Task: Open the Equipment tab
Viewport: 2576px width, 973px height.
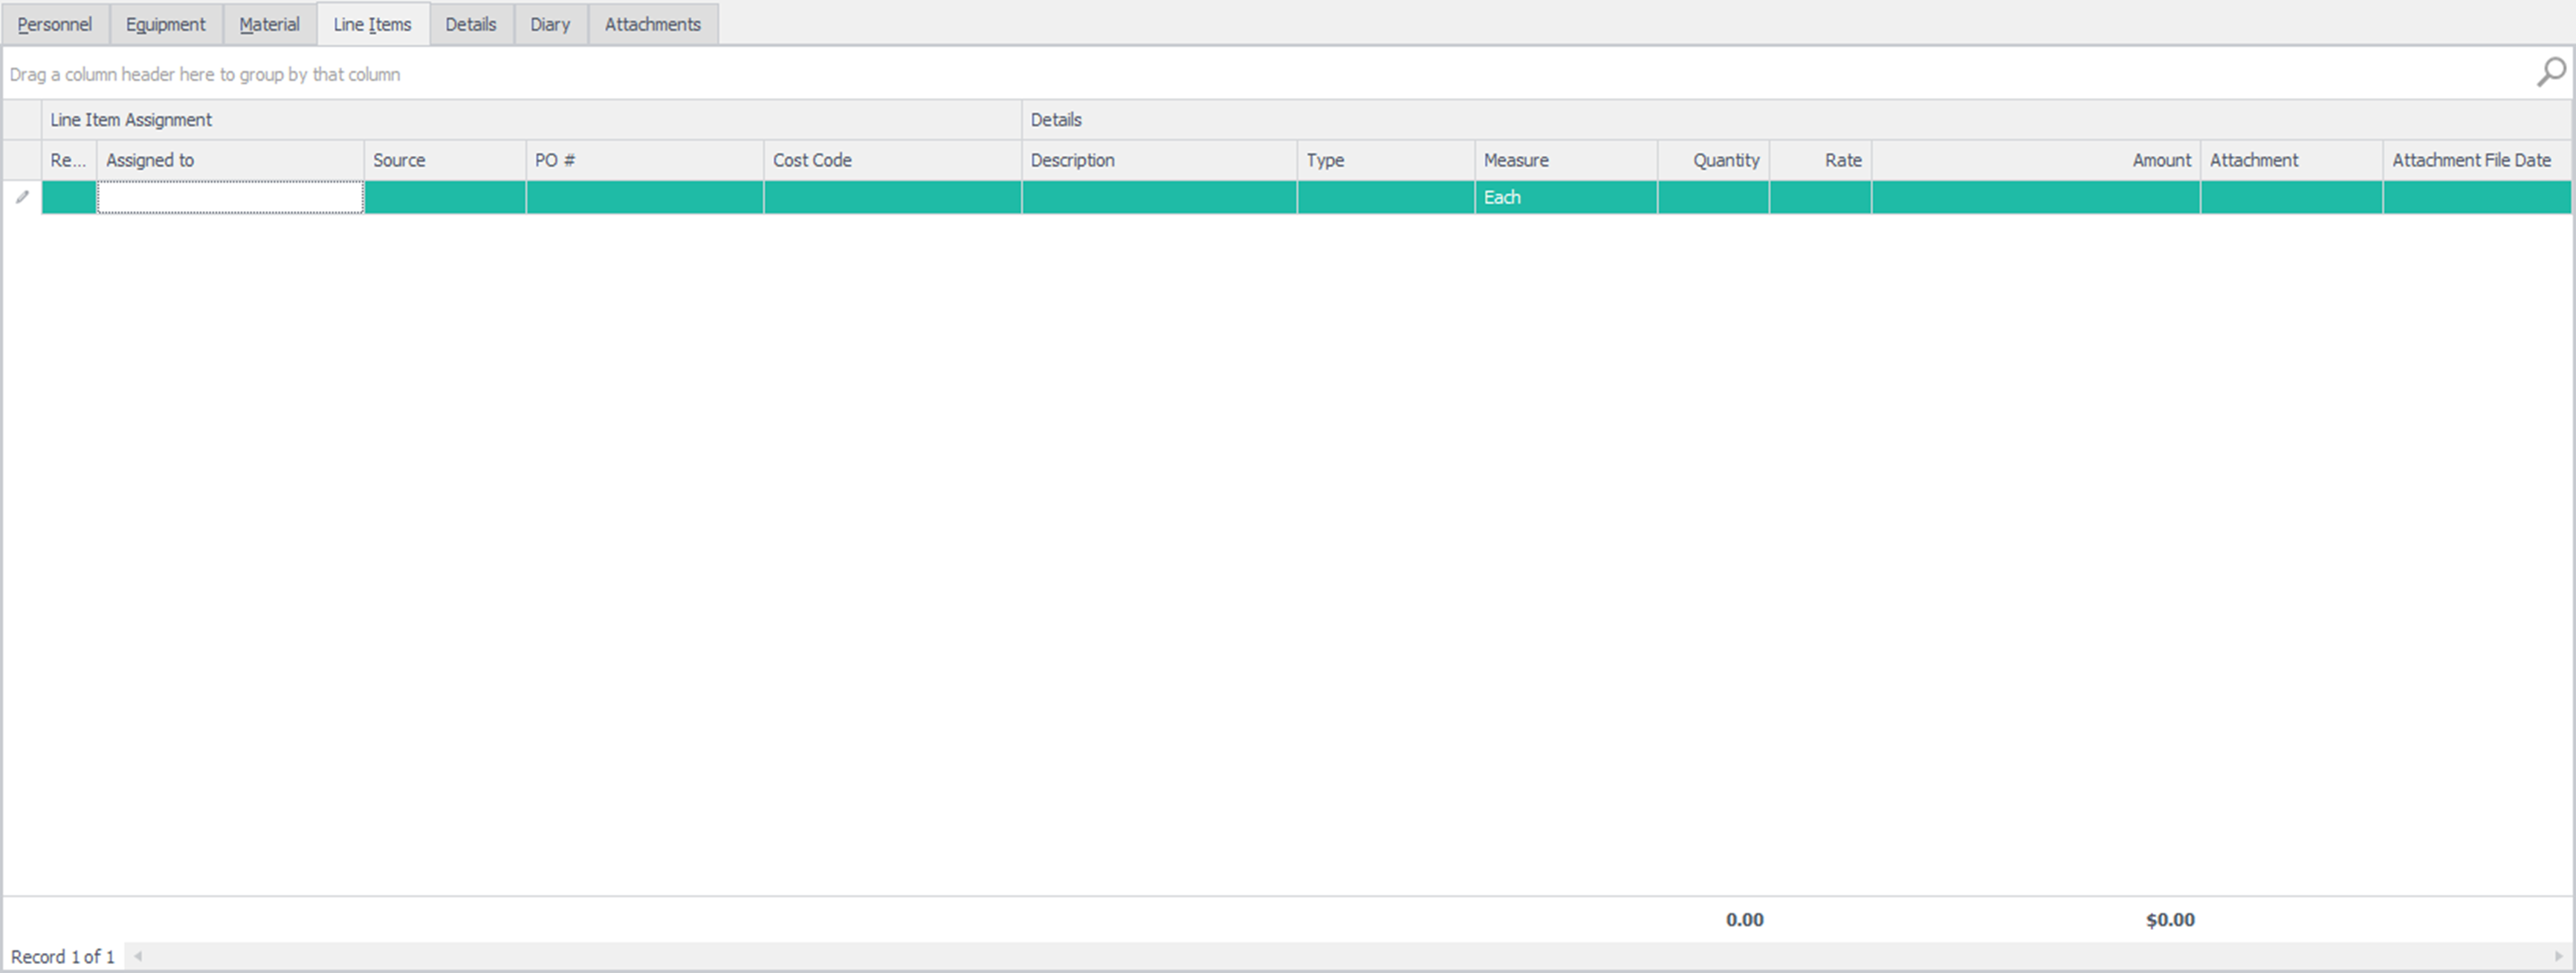Action: [165, 24]
